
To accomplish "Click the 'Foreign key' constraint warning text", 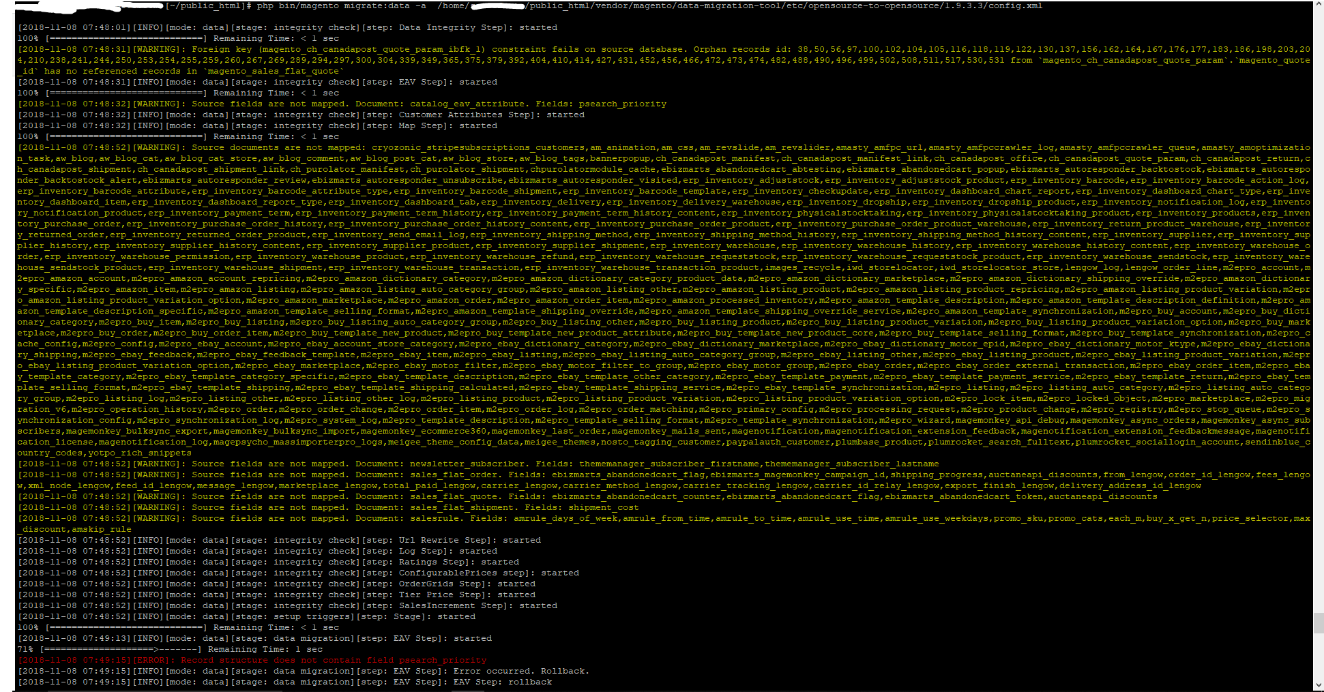I will point(664,61).
